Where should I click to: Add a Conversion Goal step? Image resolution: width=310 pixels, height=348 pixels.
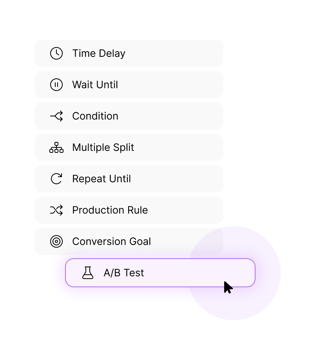129,241
